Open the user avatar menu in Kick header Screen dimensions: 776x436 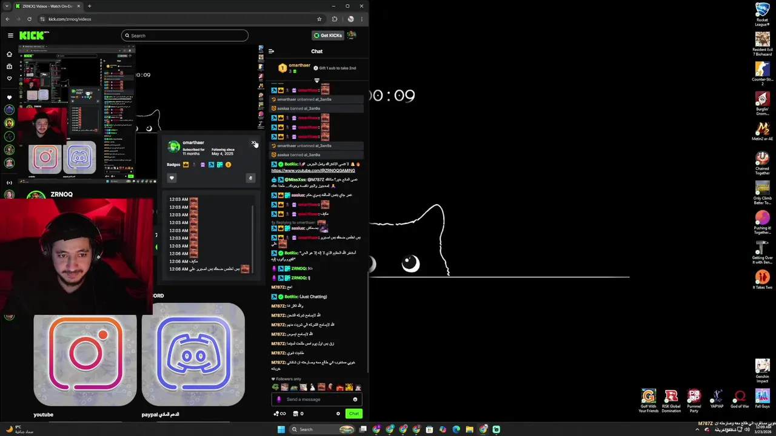point(352,35)
